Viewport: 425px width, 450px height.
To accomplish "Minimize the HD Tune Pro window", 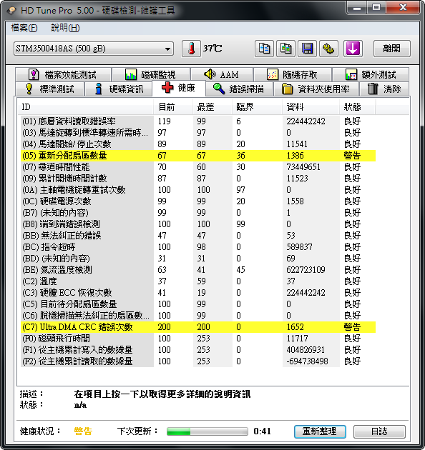I will point(357,8).
